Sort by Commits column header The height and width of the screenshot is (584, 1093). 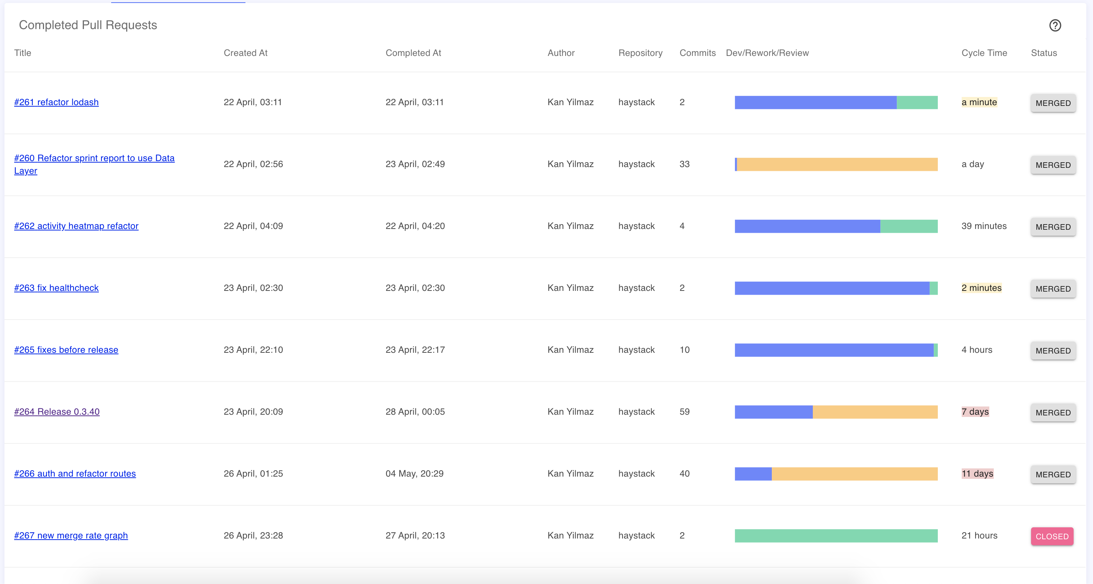[x=698, y=53]
